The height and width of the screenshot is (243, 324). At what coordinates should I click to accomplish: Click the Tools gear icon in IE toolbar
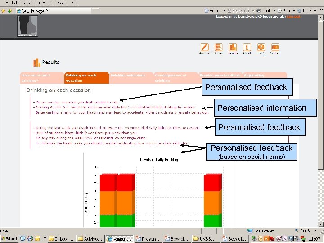pyautogui.click(x=299, y=10)
